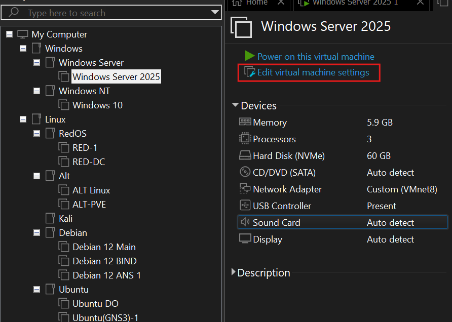Click the Hard Disk (NVMe) icon
This screenshot has height=322, width=452.
click(x=245, y=155)
